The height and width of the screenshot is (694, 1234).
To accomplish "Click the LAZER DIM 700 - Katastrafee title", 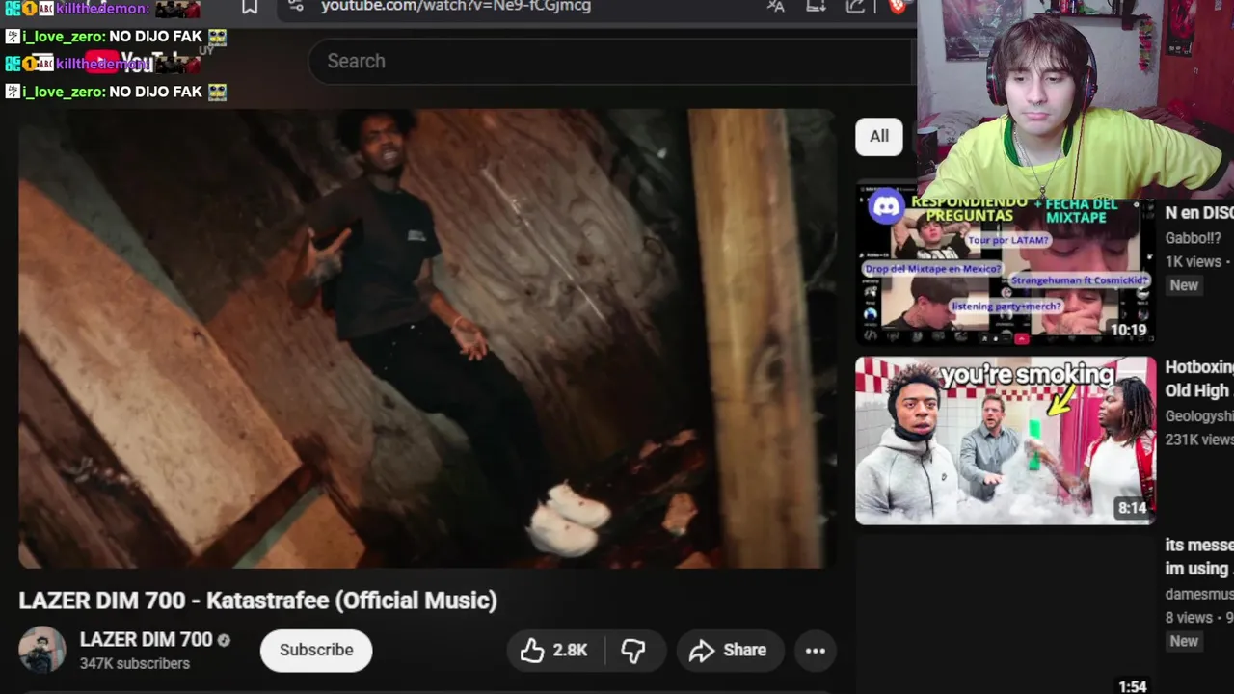I will point(258,601).
